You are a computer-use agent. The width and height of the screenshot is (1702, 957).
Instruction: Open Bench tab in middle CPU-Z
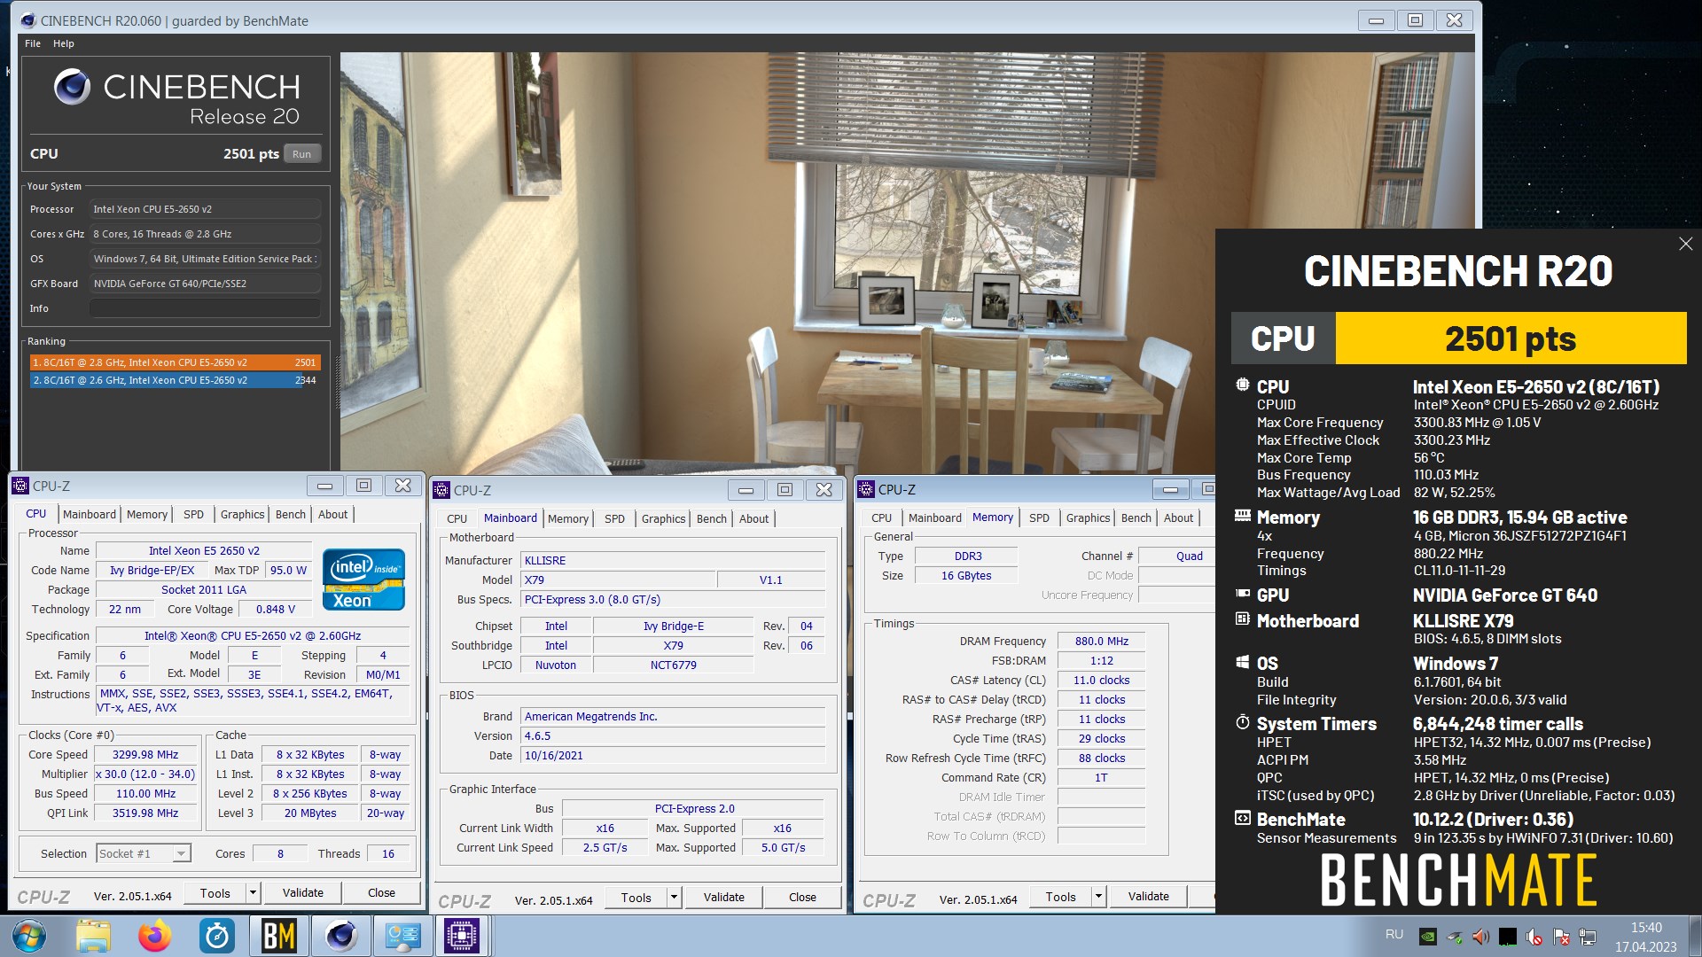point(711,518)
